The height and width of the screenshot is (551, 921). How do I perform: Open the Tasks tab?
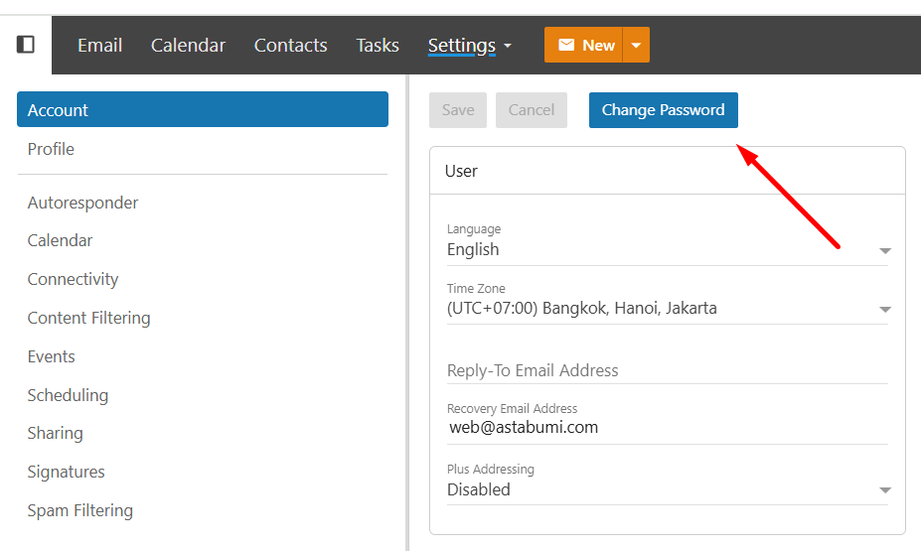(378, 46)
